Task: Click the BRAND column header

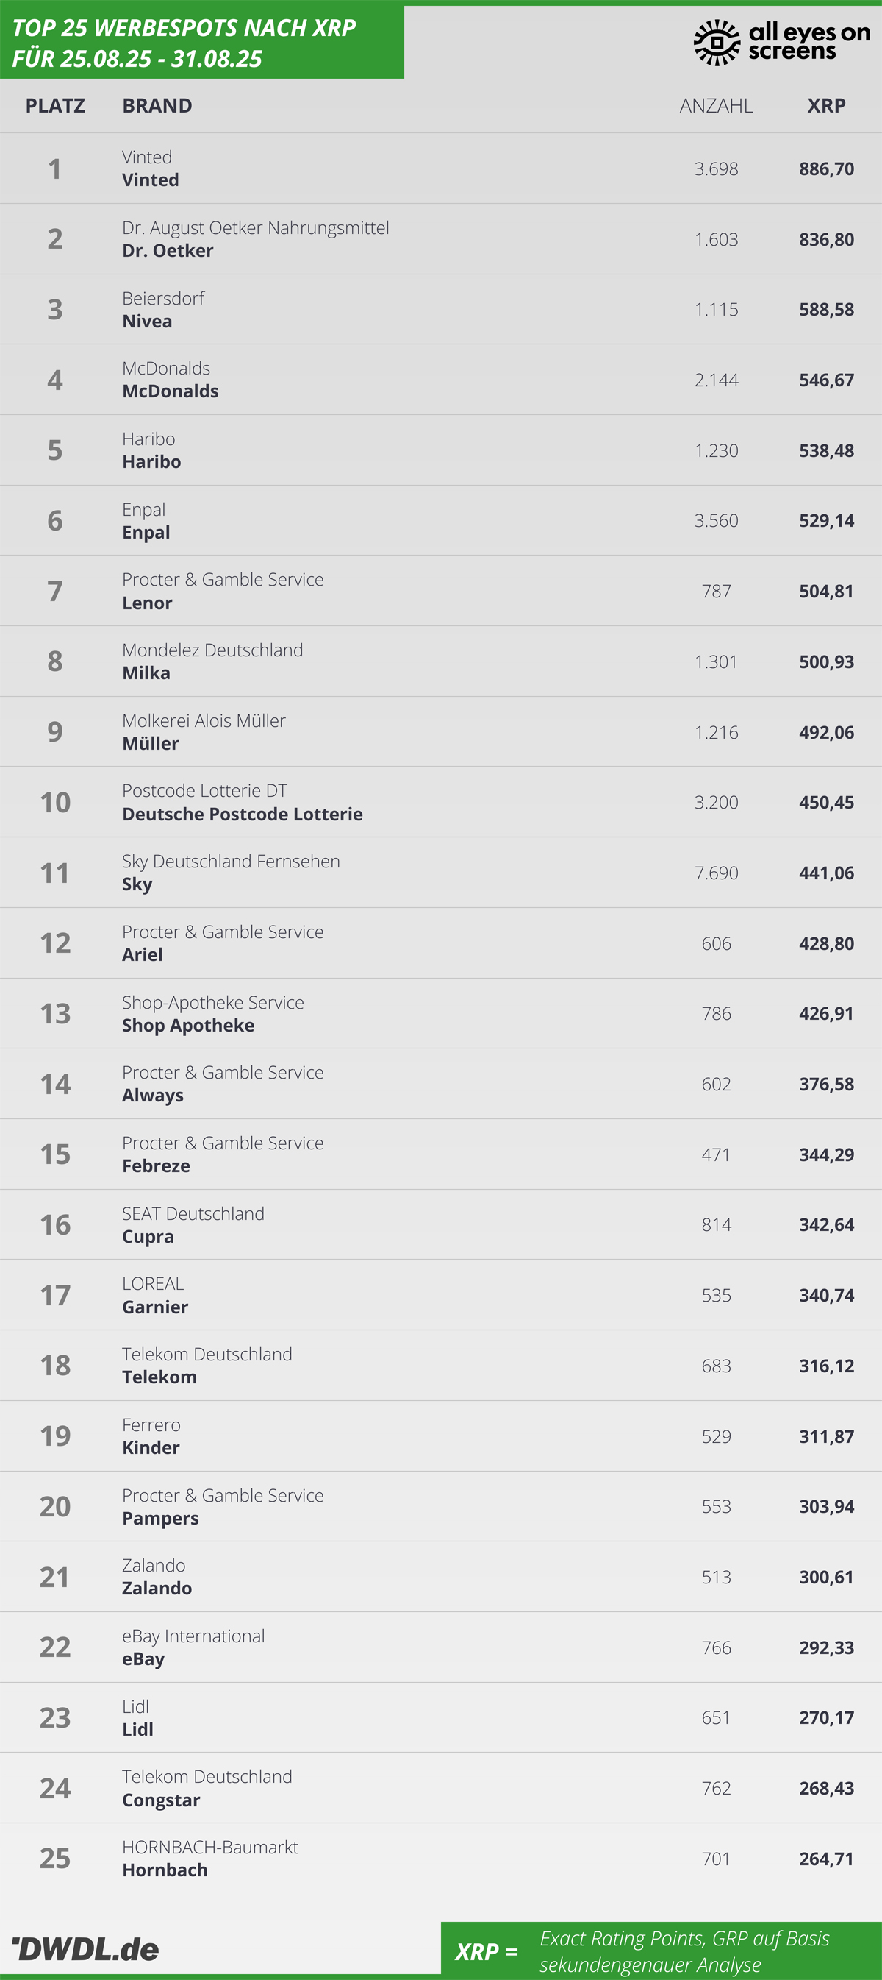Action: 157,105
